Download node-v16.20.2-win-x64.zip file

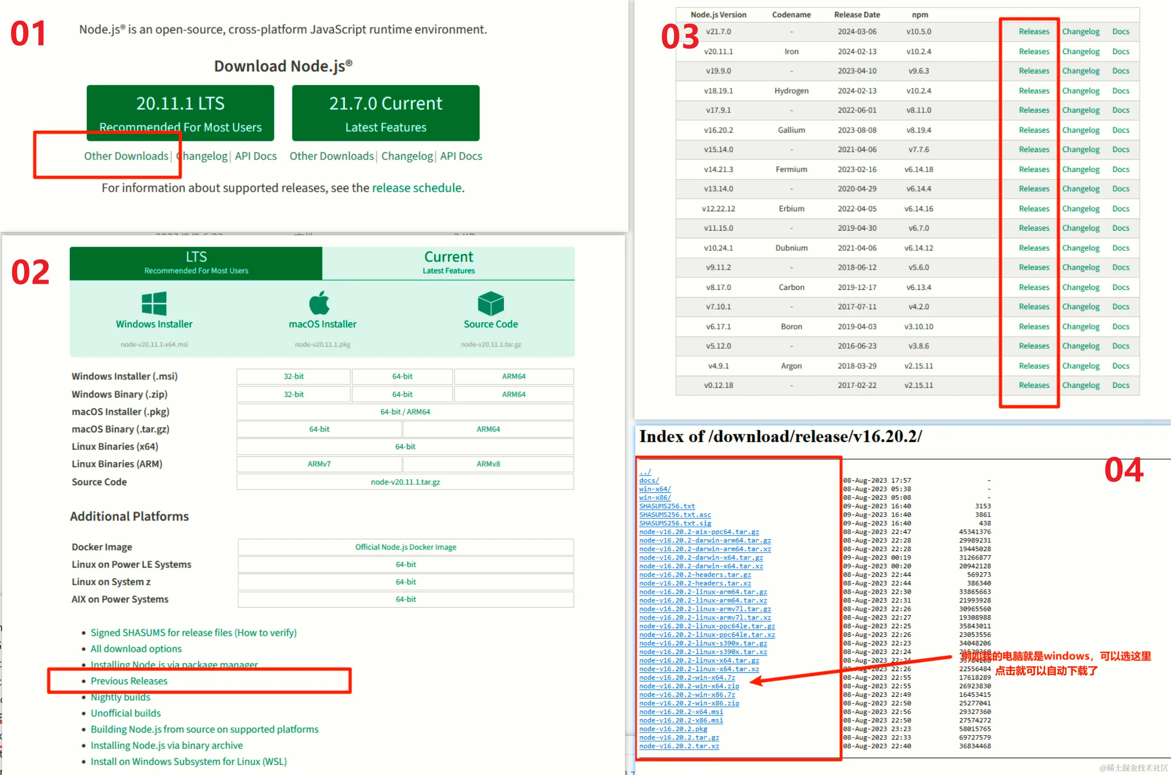point(689,686)
